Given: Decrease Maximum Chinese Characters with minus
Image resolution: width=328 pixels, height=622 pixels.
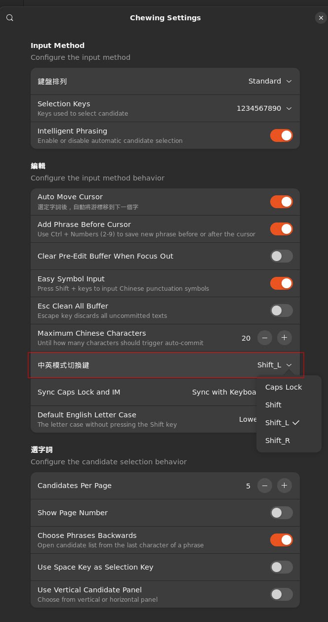Looking at the screenshot, I should [265, 338].
